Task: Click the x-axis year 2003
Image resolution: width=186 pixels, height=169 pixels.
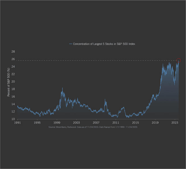Action: (x=76, y=123)
